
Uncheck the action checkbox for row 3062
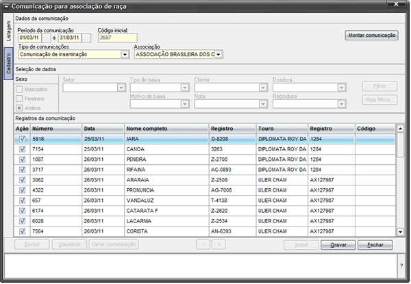pyautogui.click(x=23, y=180)
